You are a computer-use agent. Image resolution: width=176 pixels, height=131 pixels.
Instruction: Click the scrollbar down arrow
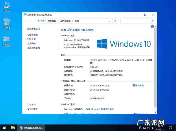155,112
